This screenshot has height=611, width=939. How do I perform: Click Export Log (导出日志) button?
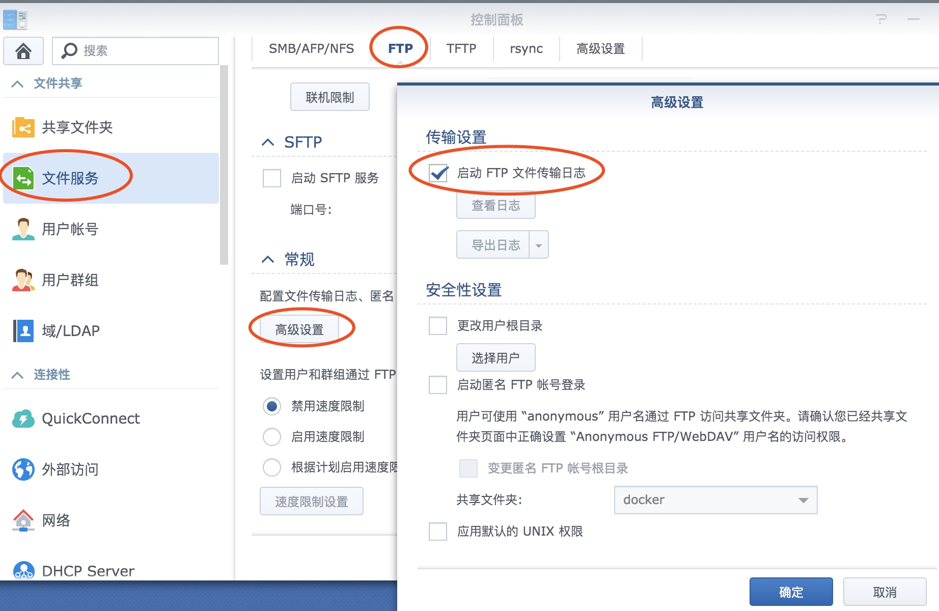[x=493, y=245]
